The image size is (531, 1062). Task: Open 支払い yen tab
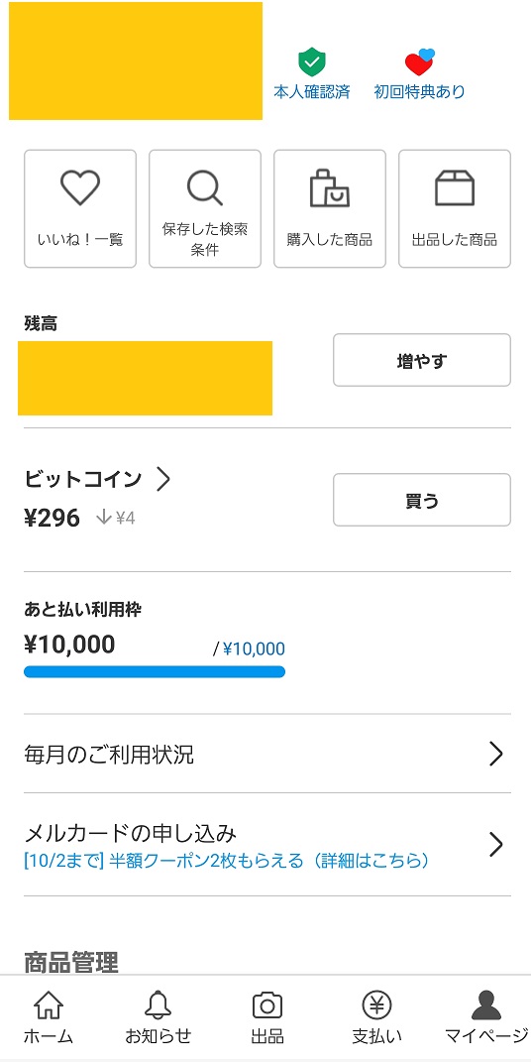click(376, 1017)
